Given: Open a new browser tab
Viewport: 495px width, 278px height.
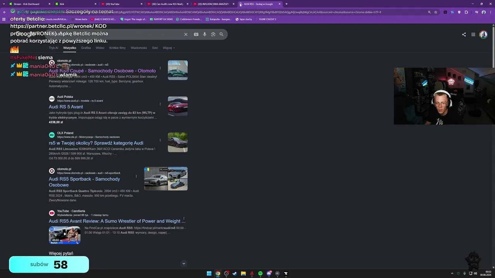Looking at the screenshot, I should (x=287, y=4).
